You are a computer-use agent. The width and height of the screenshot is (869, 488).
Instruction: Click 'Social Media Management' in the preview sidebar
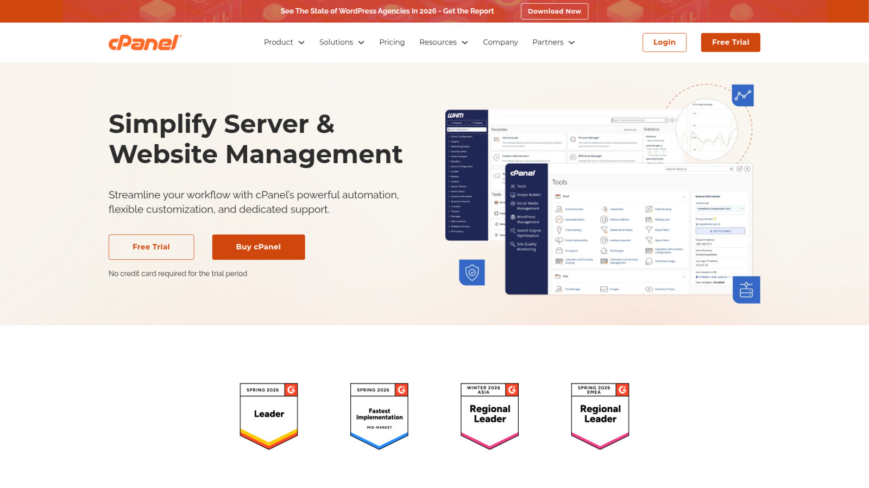pos(525,206)
